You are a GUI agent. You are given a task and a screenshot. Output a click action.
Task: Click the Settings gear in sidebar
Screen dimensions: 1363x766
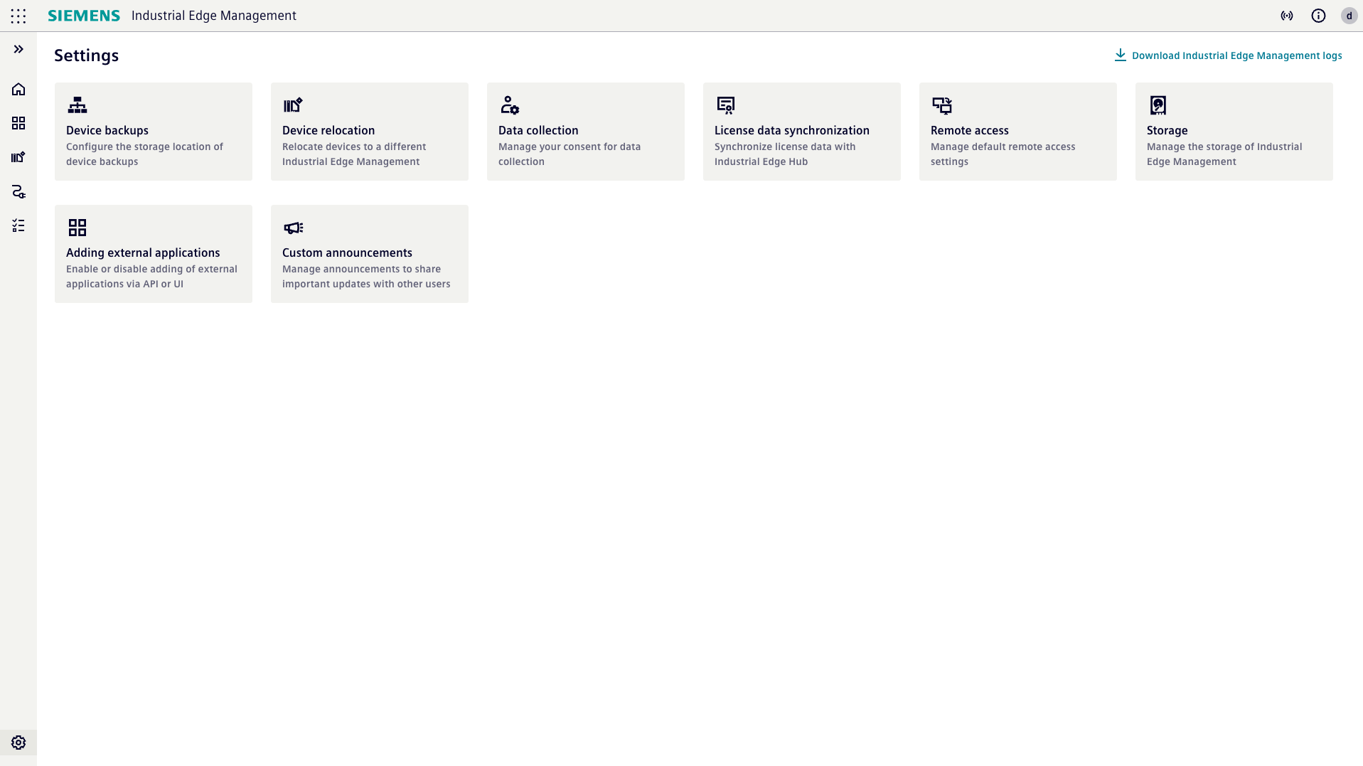click(18, 743)
